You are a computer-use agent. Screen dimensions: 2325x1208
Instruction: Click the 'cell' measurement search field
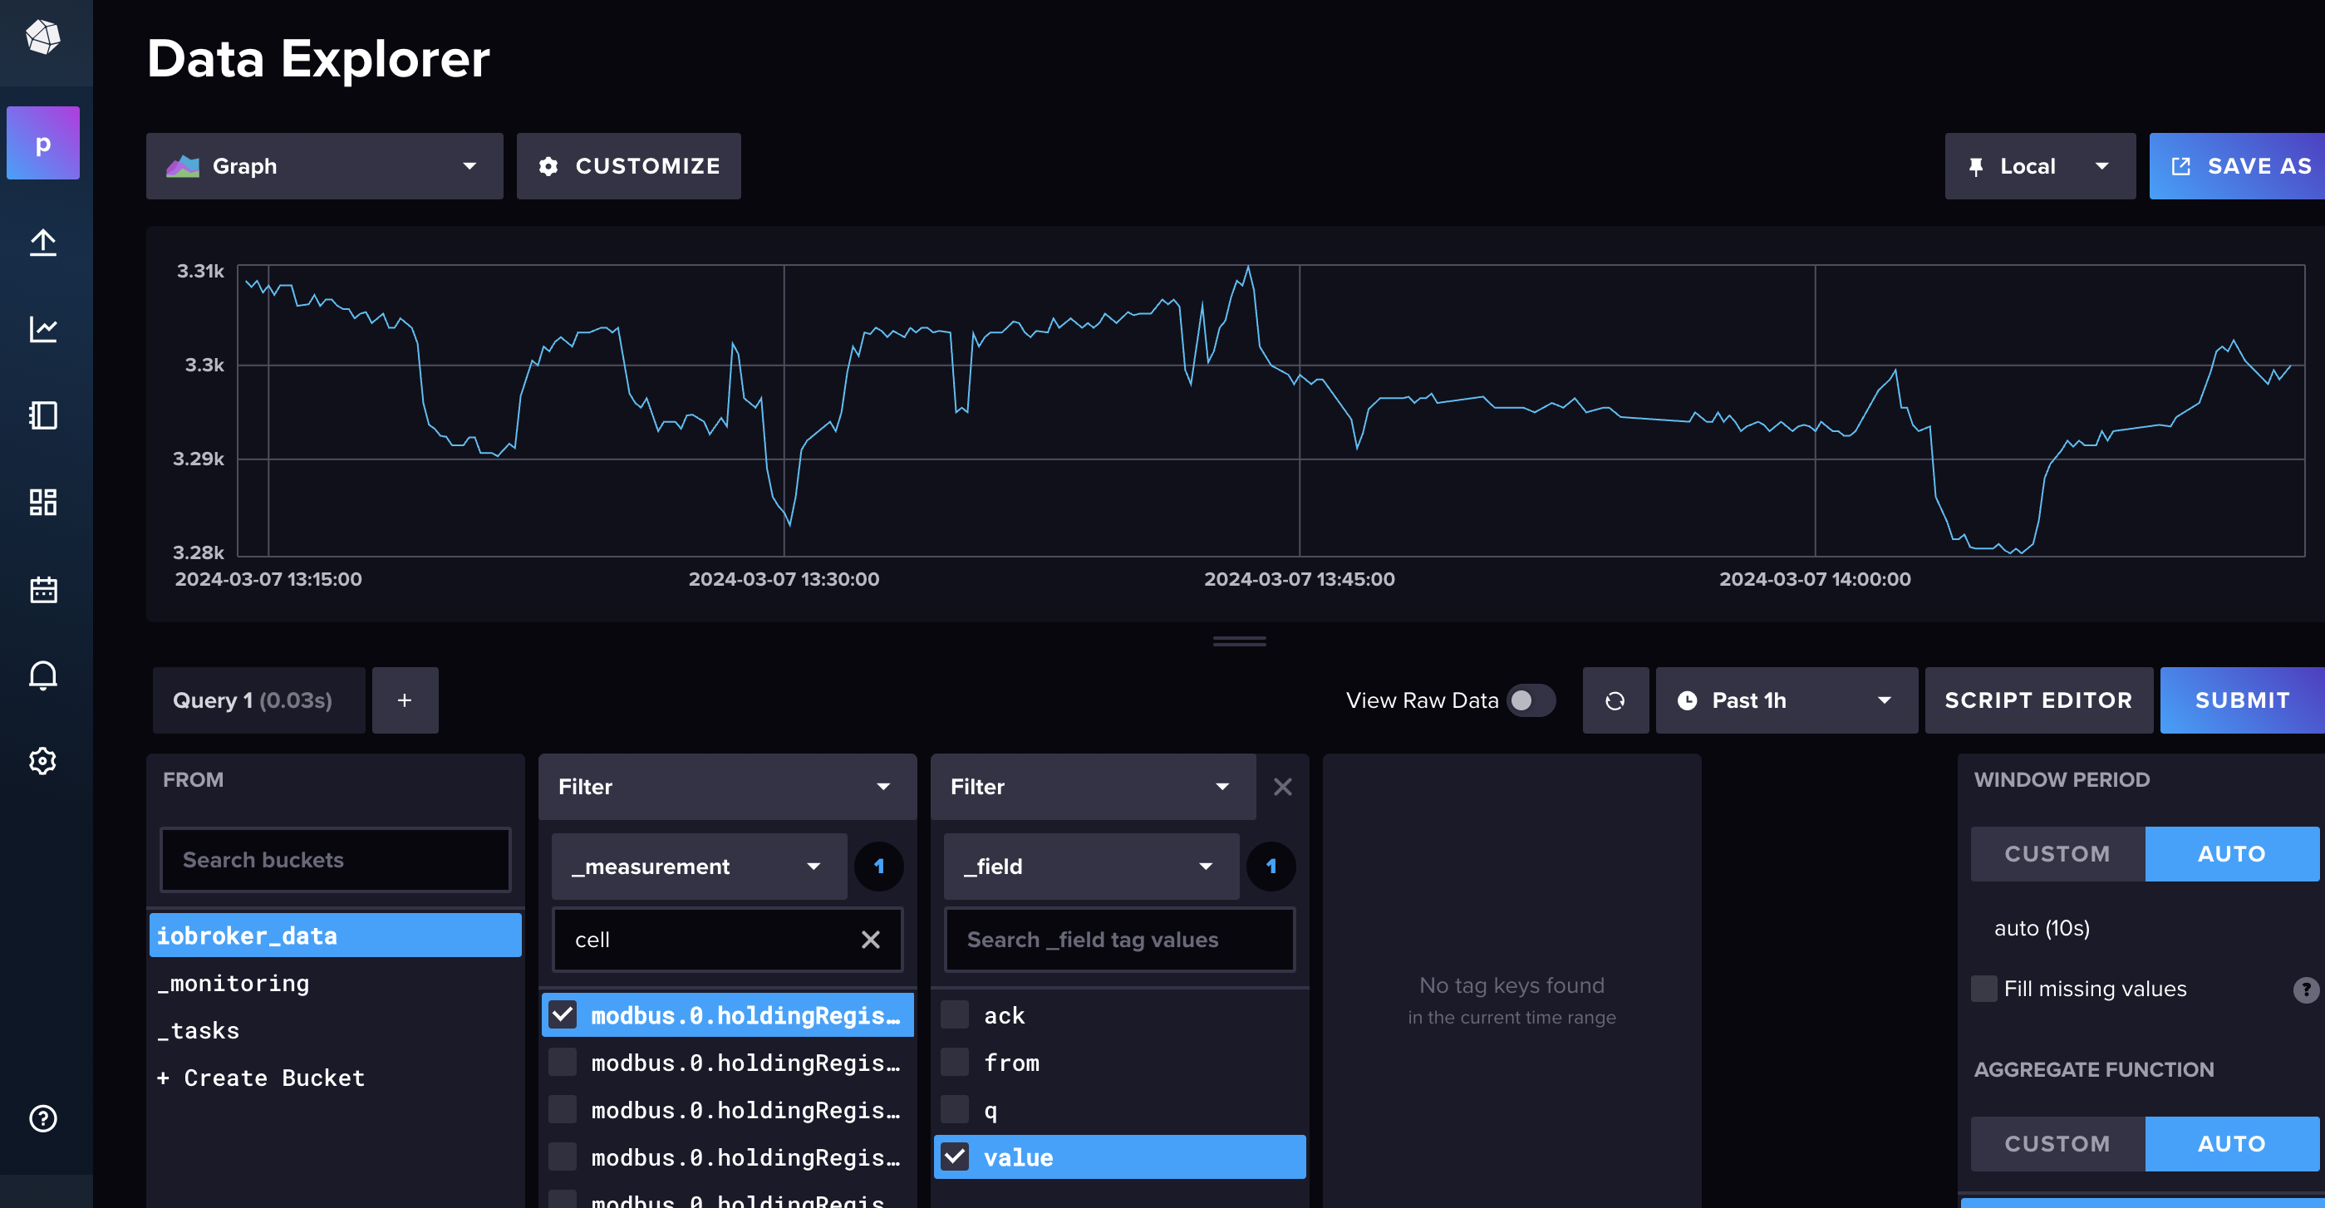[726, 940]
